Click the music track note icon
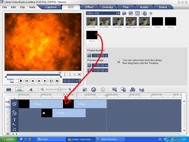The image size is (189, 142). pos(14,129)
